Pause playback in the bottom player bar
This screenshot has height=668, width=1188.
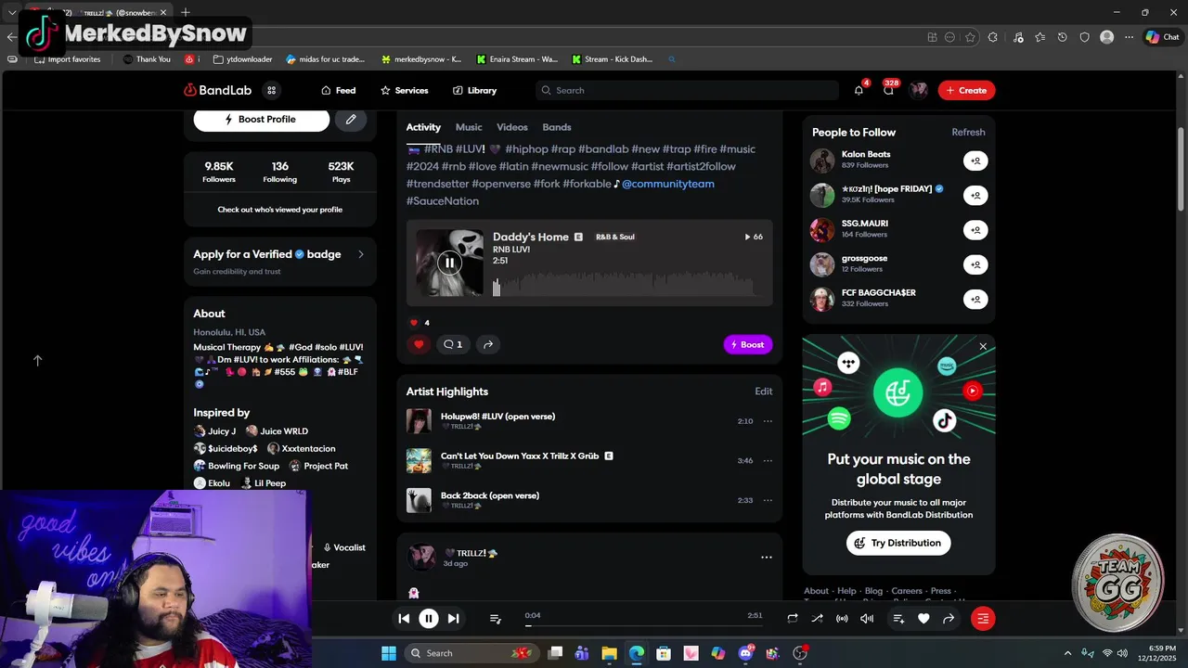point(429,619)
